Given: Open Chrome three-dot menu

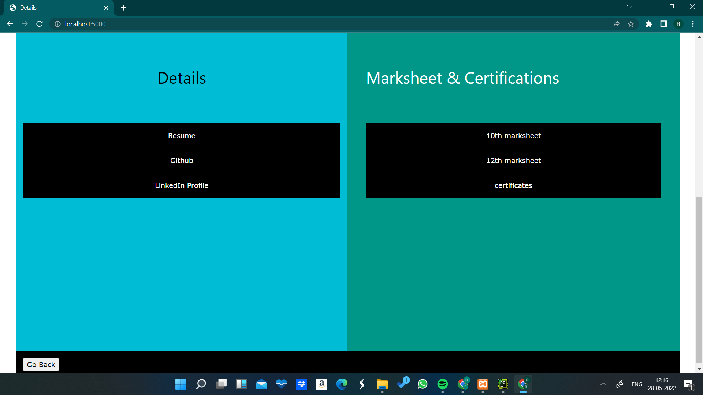Looking at the screenshot, I should tap(693, 24).
